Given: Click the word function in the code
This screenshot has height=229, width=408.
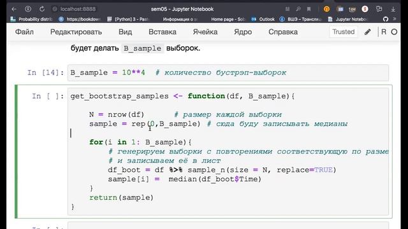Looking at the screenshot, I should pyautogui.click(x=206, y=96).
